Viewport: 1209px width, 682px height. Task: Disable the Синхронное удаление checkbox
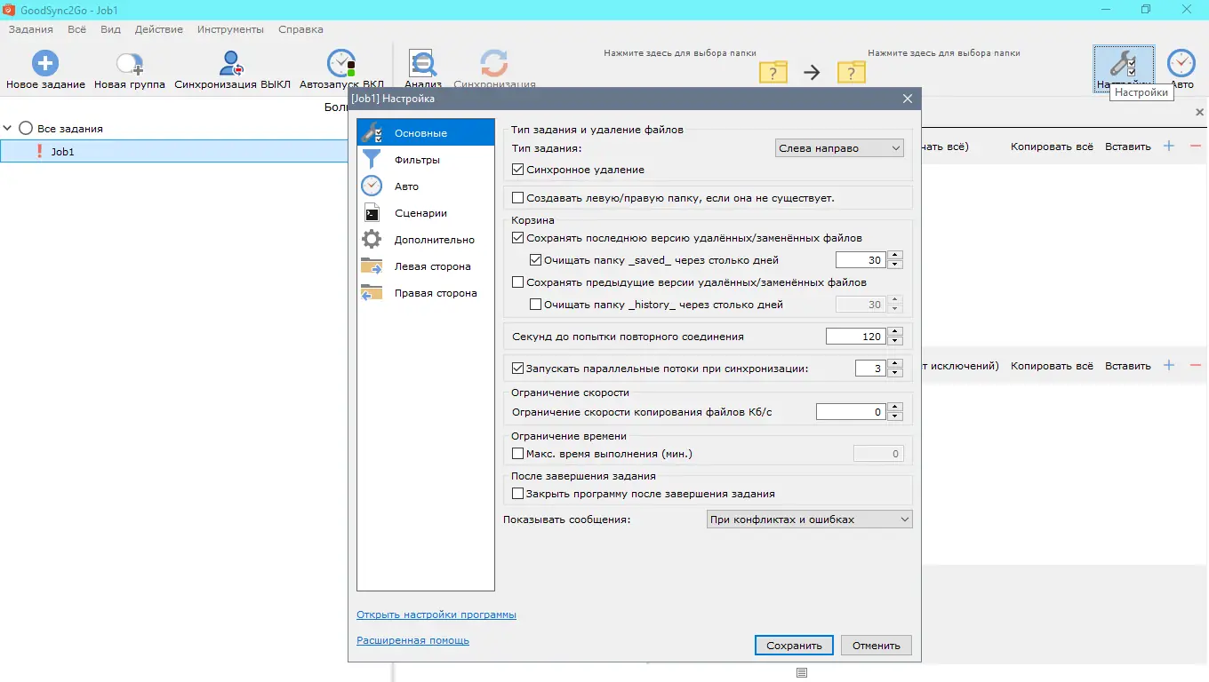point(516,169)
